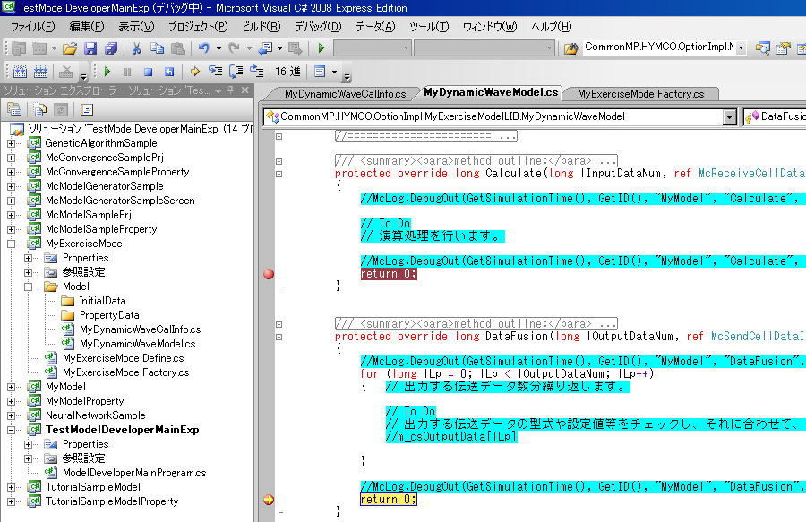Collapse the Calculate method outlining box
This screenshot has width=806, height=522.
click(279, 174)
